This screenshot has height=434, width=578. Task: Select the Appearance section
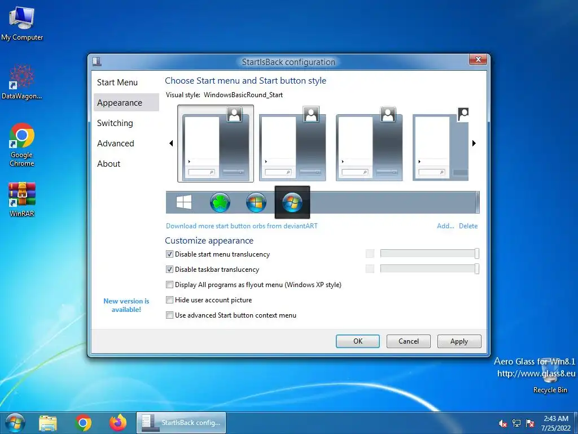point(126,103)
